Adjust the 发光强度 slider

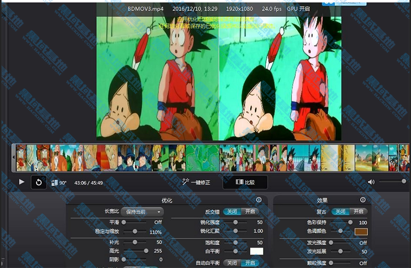point(341,243)
